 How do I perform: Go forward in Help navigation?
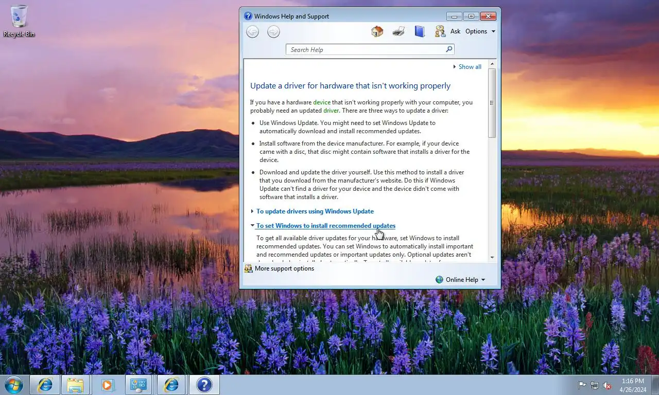pyautogui.click(x=273, y=32)
